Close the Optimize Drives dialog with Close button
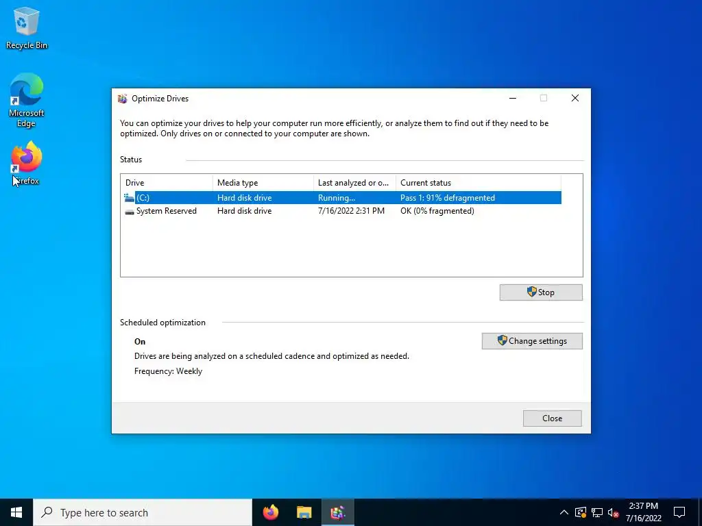The height and width of the screenshot is (526, 702). pyautogui.click(x=552, y=418)
